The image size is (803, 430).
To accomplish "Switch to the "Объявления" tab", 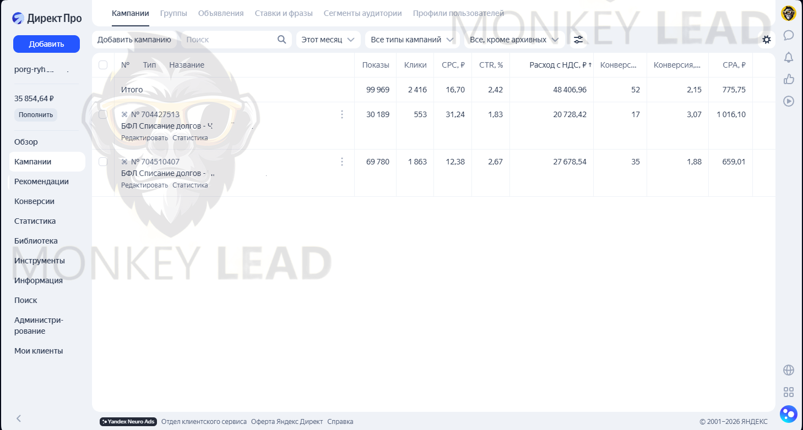I will point(221,13).
